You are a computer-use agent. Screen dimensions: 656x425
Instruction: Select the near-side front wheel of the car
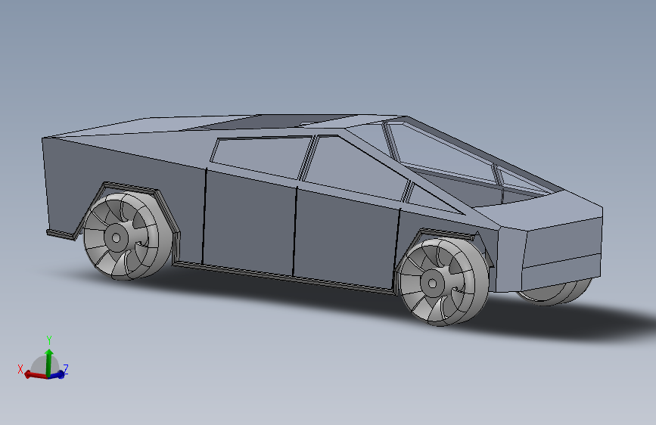click(443, 281)
